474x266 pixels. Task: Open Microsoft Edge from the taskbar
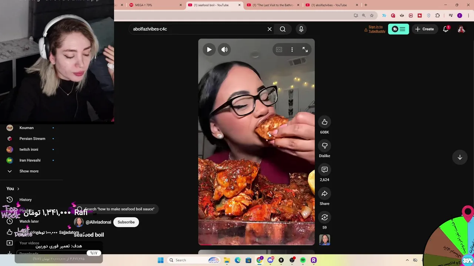pyautogui.click(x=237, y=260)
